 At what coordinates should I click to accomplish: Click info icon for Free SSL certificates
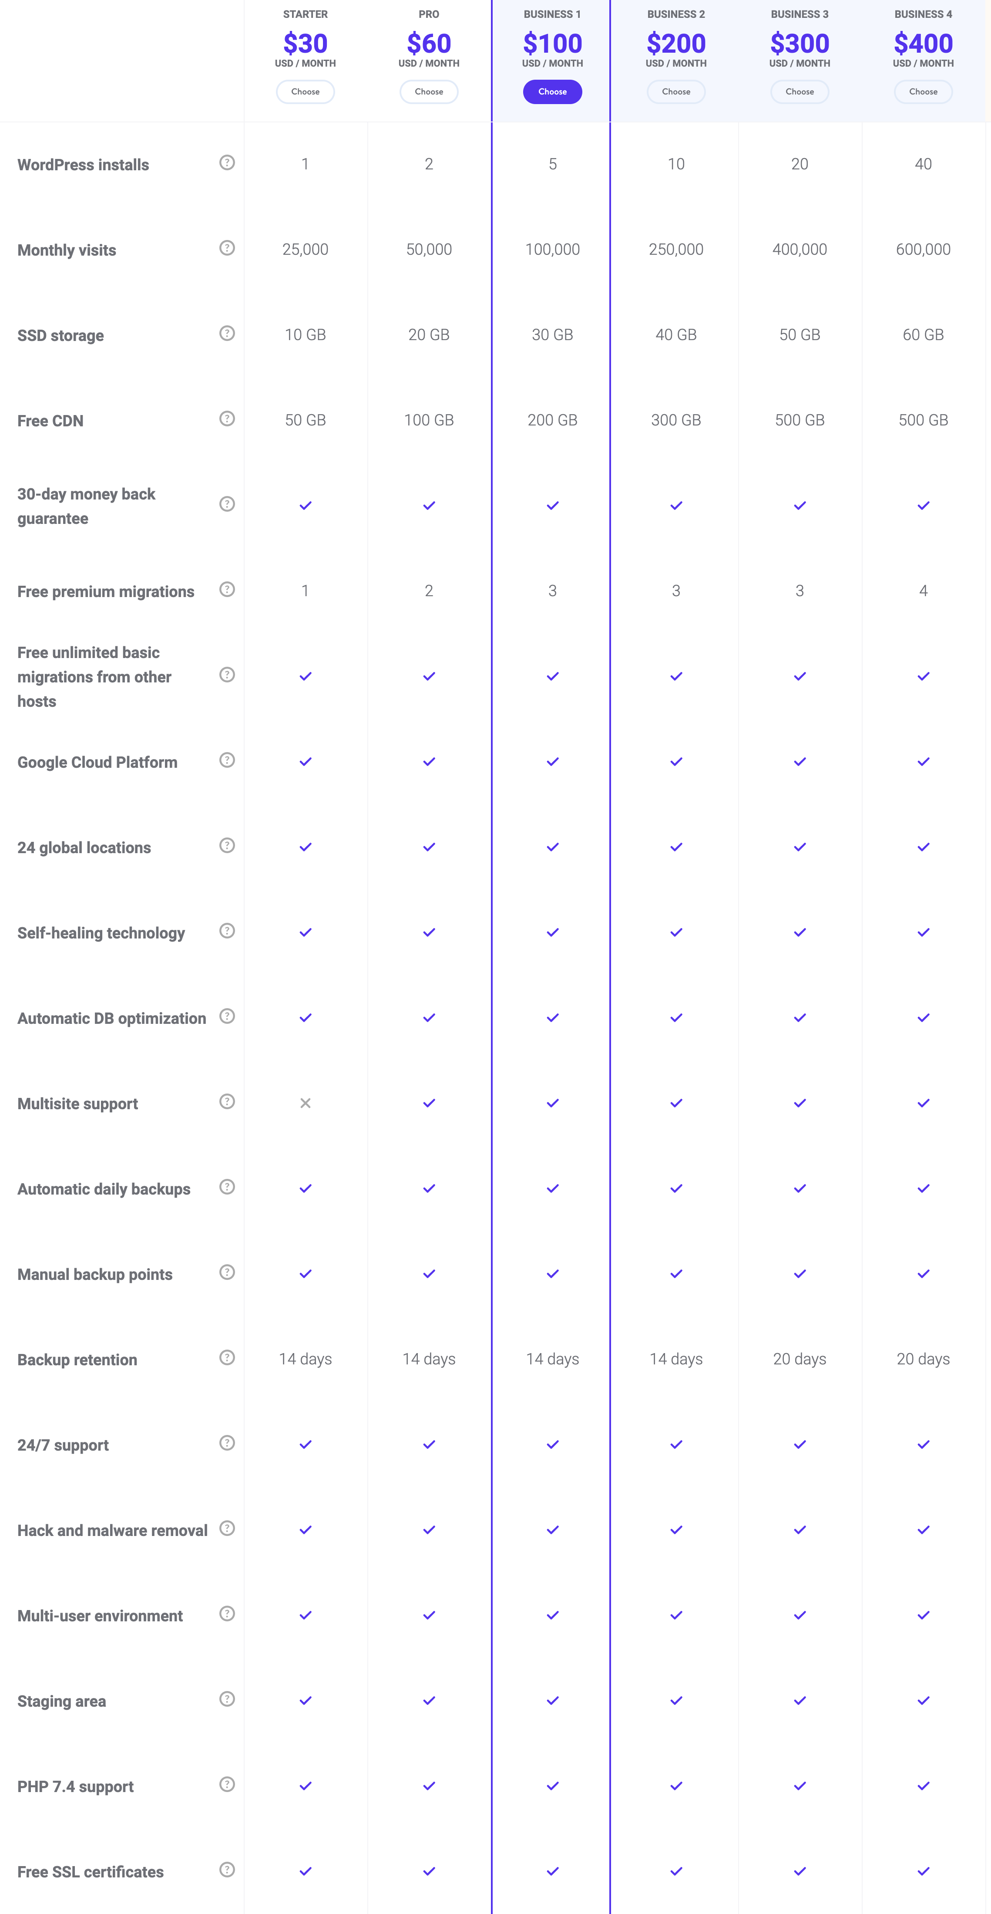coord(227,1870)
